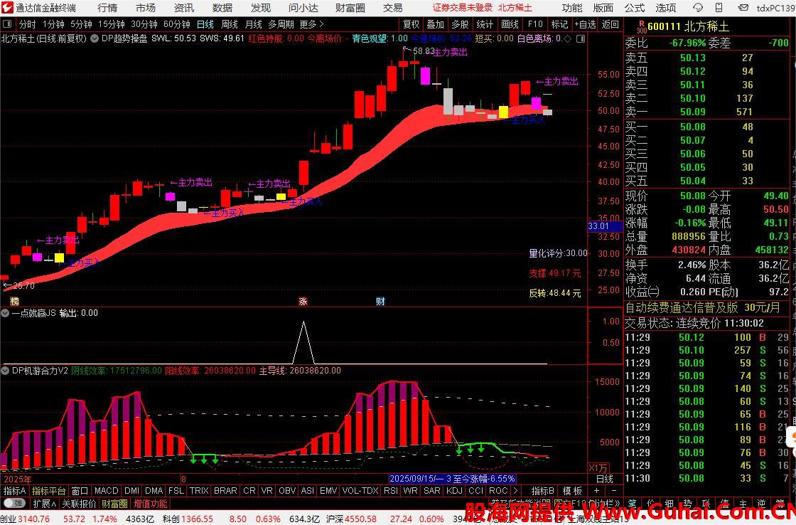Toggle the 弹 switch at bottom left
796x525 pixels.
pos(15,504)
